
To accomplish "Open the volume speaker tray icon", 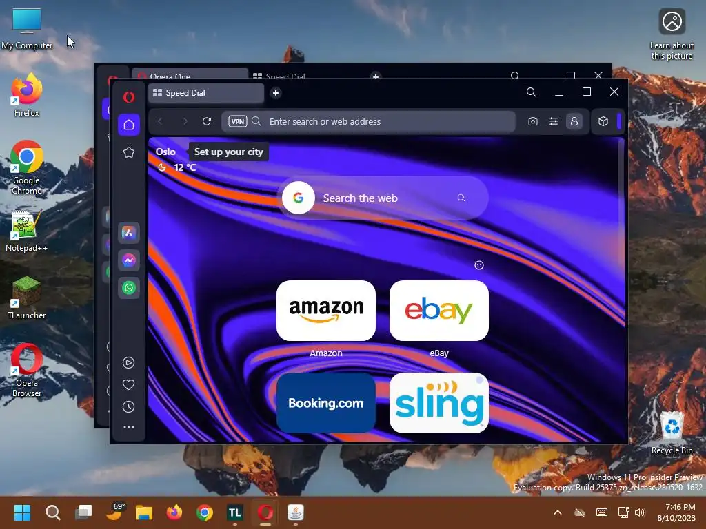I will click(x=639, y=512).
